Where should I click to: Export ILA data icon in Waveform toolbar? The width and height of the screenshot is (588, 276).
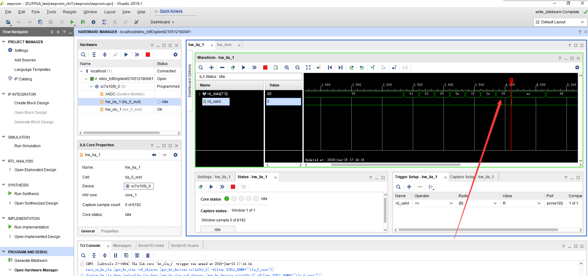coord(276,67)
